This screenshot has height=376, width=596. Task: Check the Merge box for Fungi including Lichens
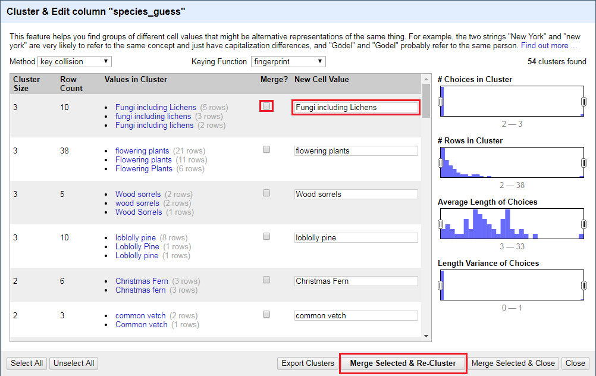pos(266,106)
